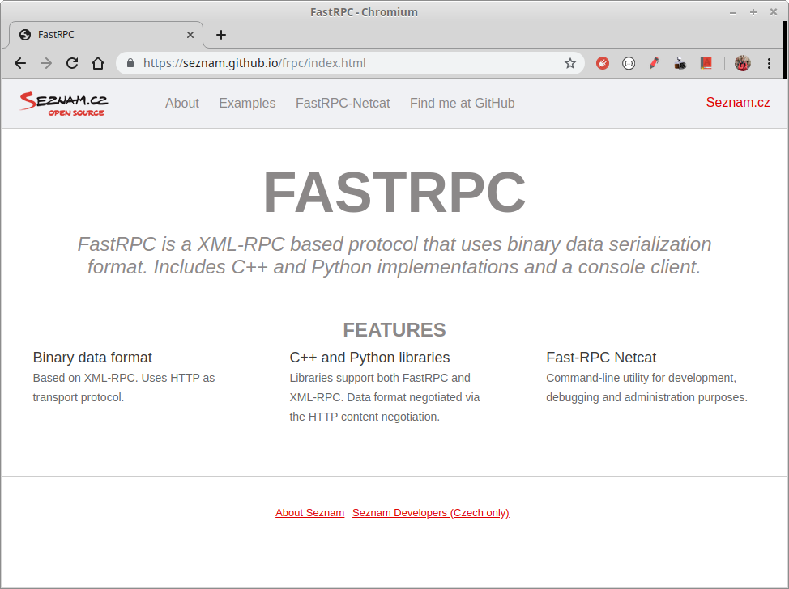Image resolution: width=789 pixels, height=589 pixels.
Task: Reload the FastRPC page
Action: pos(72,63)
